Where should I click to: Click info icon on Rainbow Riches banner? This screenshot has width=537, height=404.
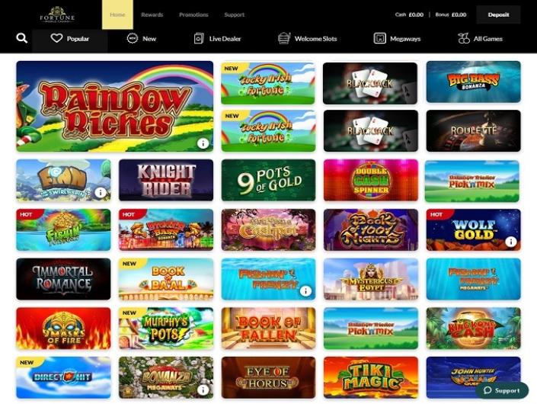(x=203, y=143)
